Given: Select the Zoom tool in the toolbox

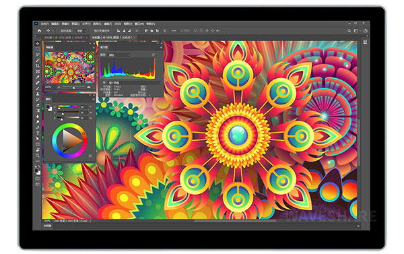Looking at the screenshot, I should point(38,156).
